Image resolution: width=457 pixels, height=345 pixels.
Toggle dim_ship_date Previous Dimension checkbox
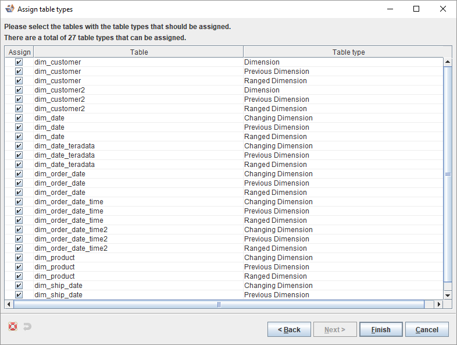coord(19,295)
